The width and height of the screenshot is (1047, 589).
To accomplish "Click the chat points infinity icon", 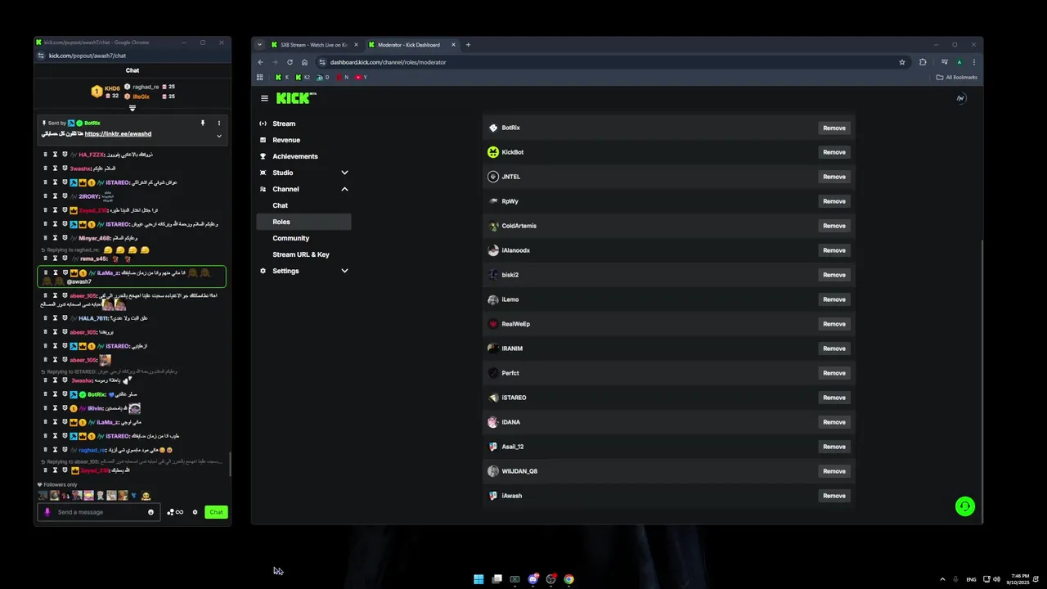I will 175,512.
